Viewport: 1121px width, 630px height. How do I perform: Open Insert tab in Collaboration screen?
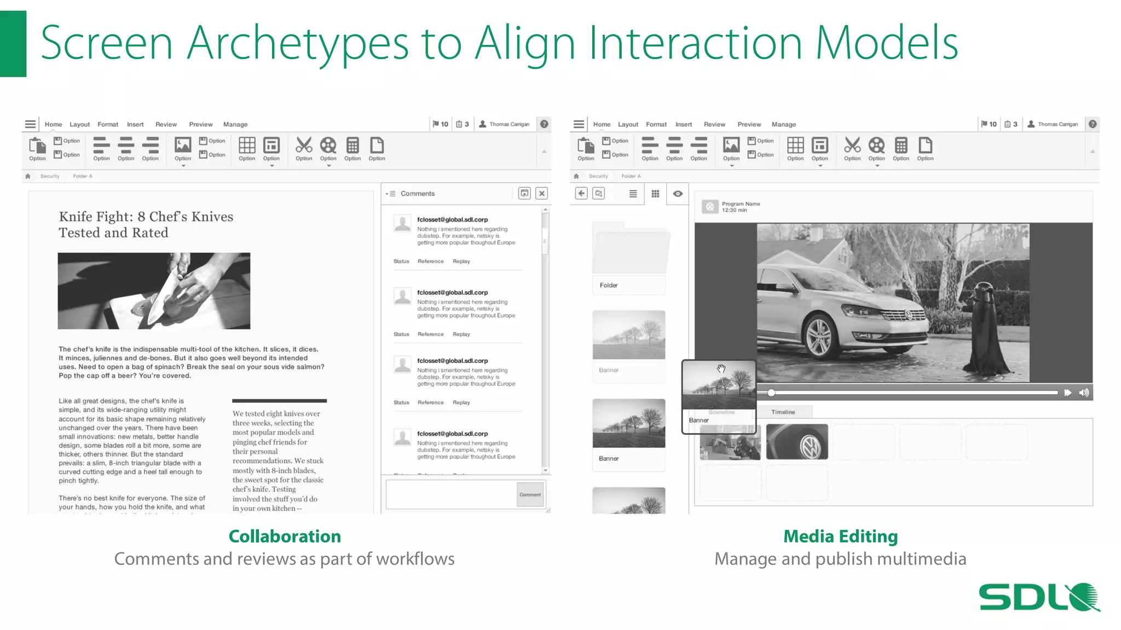(x=135, y=124)
